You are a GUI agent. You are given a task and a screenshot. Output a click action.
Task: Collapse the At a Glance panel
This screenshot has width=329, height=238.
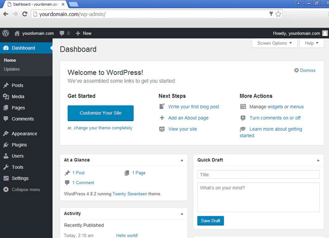pos(182,161)
